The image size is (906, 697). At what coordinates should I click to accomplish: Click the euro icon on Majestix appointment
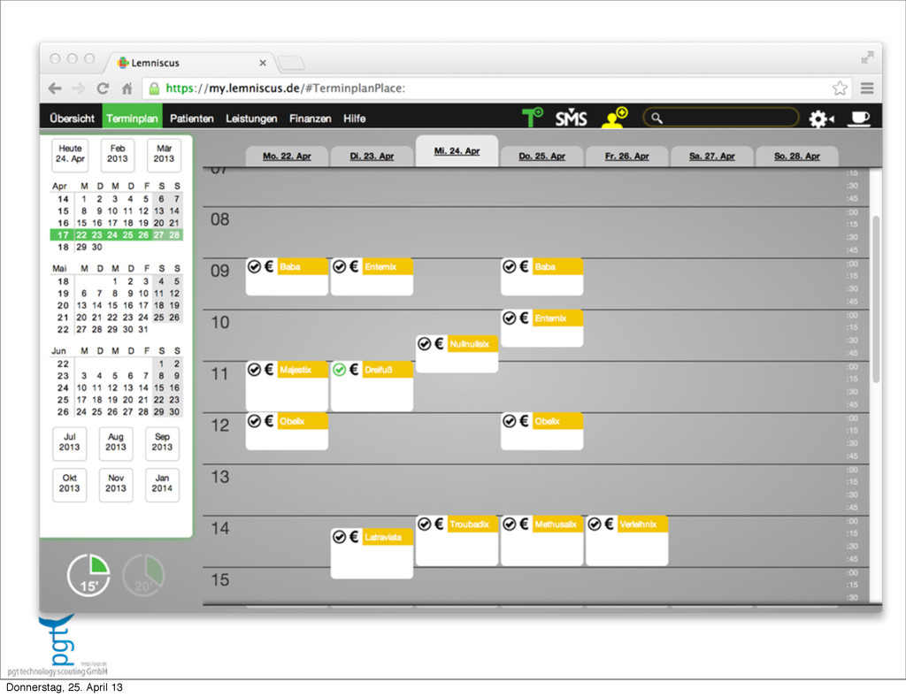click(x=269, y=369)
